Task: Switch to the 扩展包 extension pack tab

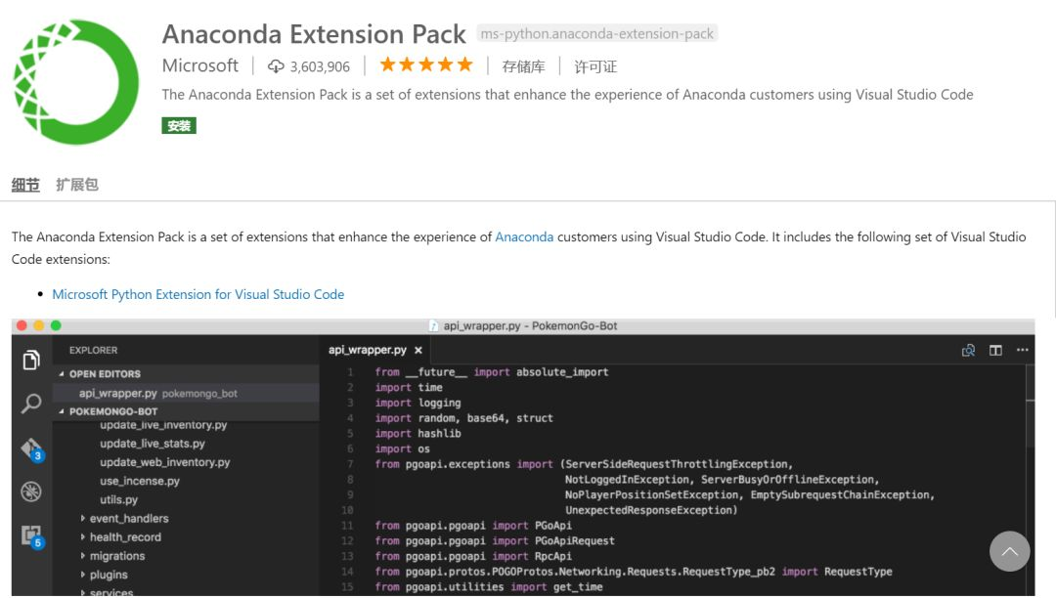Action: click(77, 185)
